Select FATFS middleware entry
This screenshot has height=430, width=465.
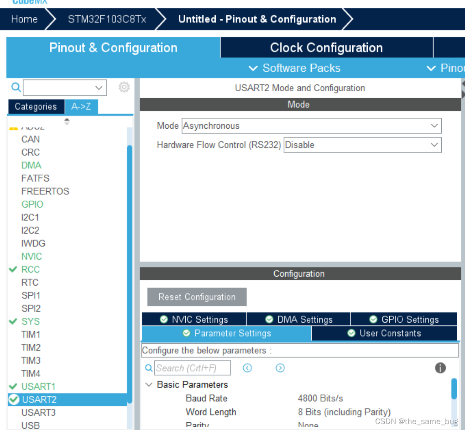35,178
